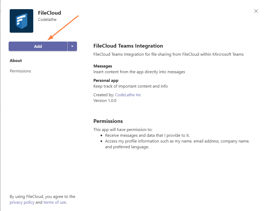Click the close X icon
This screenshot has height=211, width=265.
point(256,11)
